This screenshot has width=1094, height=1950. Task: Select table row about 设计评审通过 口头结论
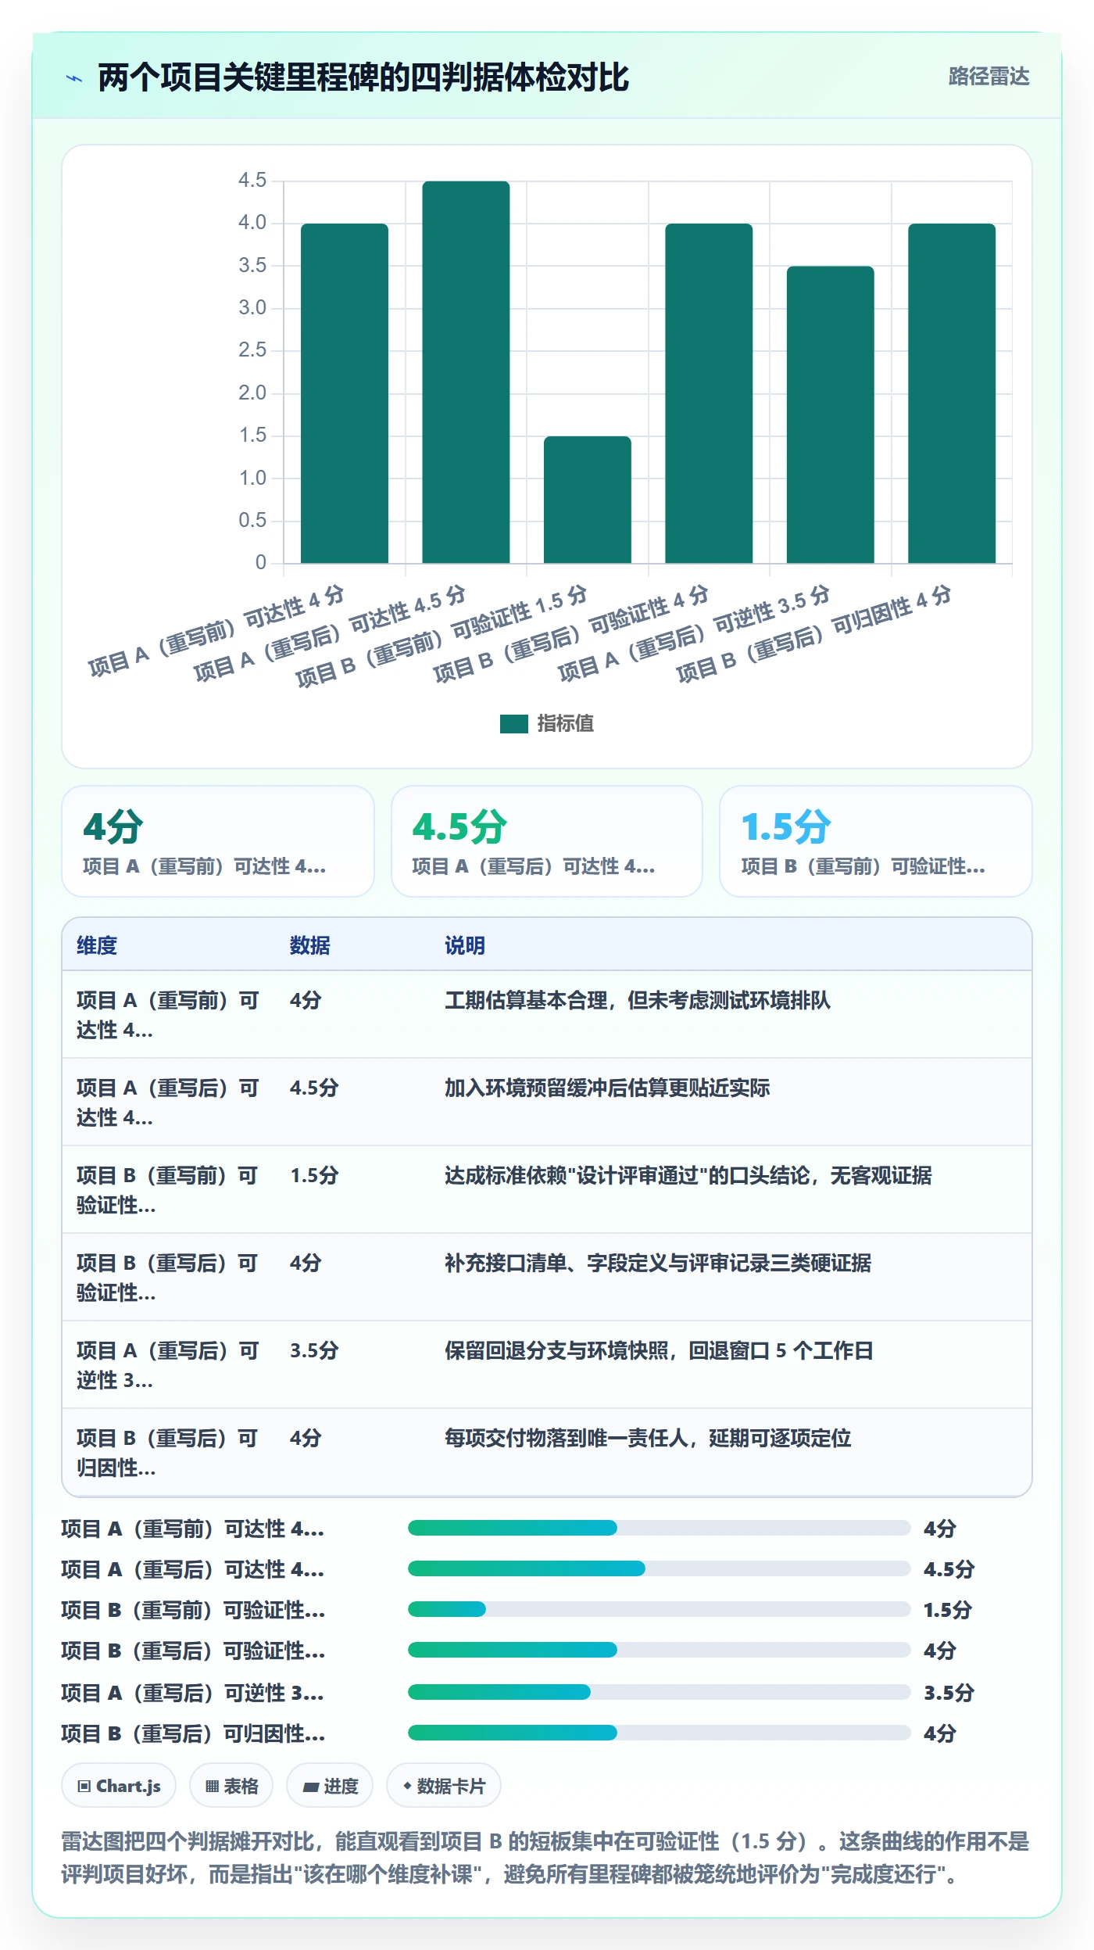[547, 1190]
